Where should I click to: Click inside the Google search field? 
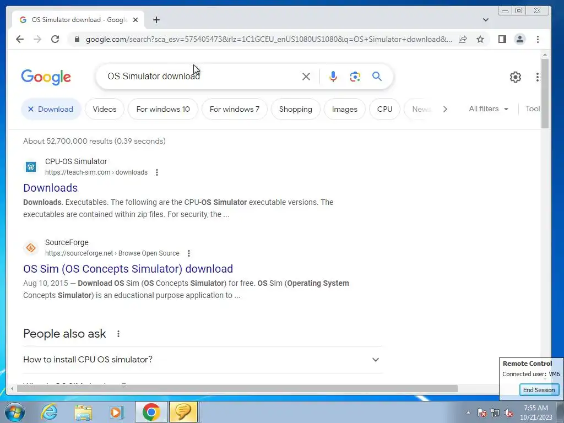coord(202,76)
